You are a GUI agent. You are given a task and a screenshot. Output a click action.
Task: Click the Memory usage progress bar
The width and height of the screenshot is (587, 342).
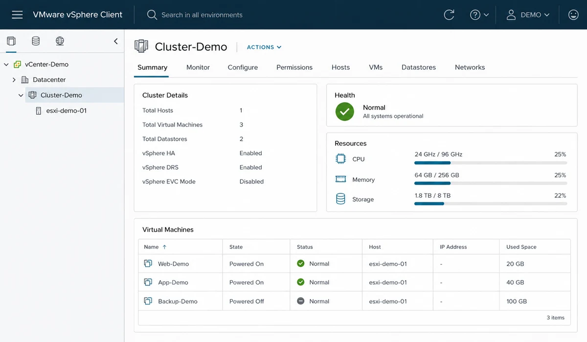coord(491,183)
